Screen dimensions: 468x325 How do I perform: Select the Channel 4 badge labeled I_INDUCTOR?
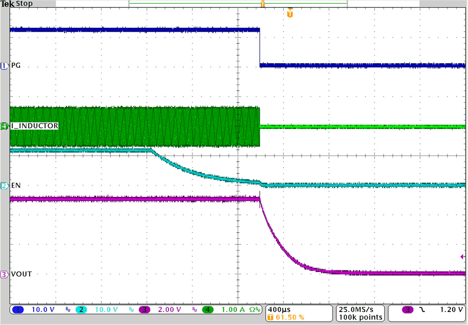coord(3,126)
